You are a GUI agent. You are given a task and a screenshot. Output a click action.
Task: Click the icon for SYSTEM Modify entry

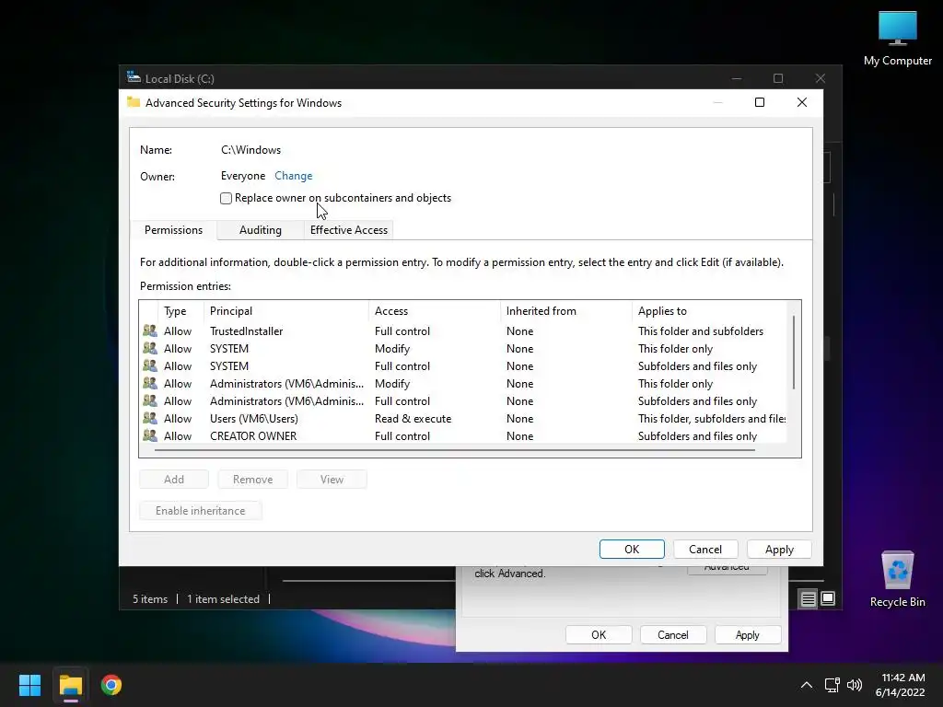pos(150,348)
